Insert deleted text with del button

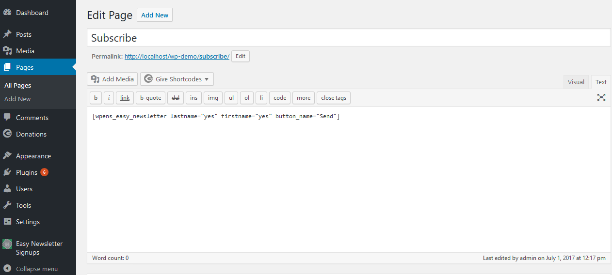point(176,98)
